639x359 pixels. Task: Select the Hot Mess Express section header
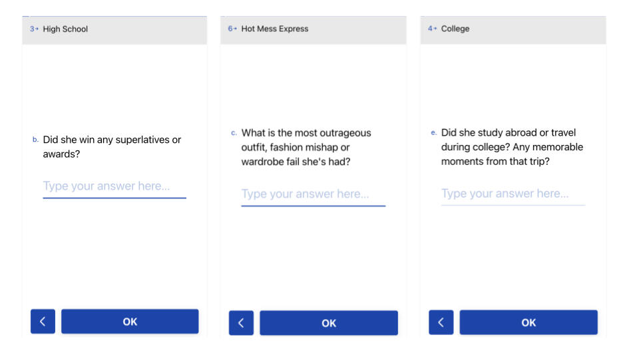(x=274, y=29)
